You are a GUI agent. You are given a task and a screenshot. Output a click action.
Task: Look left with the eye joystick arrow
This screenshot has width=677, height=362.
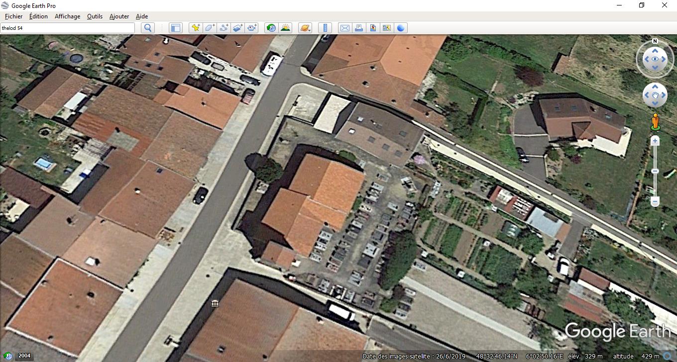click(x=646, y=59)
